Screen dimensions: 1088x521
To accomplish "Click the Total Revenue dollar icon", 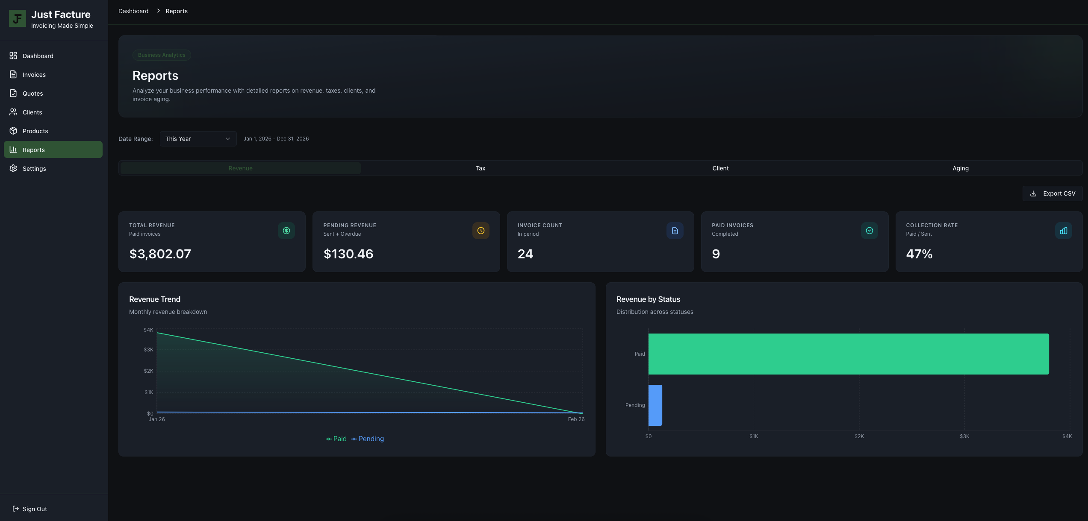I will coord(286,231).
